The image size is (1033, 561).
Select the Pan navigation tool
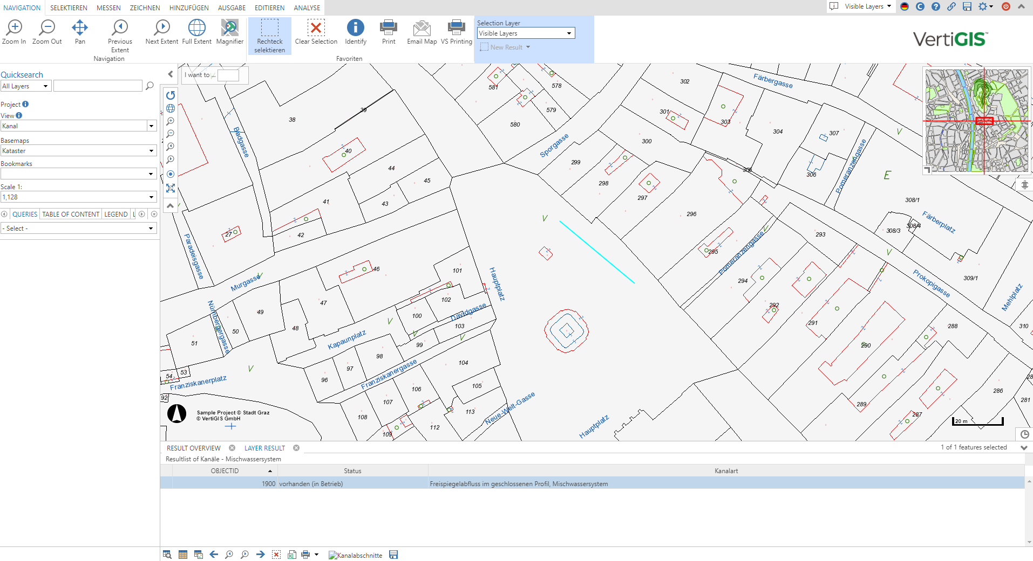click(x=80, y=32)
